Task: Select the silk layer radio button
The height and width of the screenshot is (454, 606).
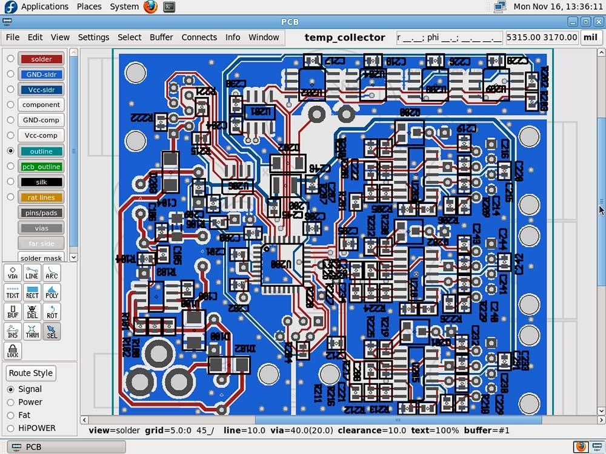Action: pyautogui.click(x=10, y=182)
